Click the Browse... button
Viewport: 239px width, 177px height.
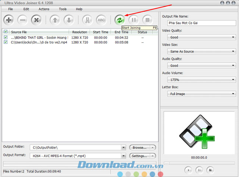tap(140, 148)
